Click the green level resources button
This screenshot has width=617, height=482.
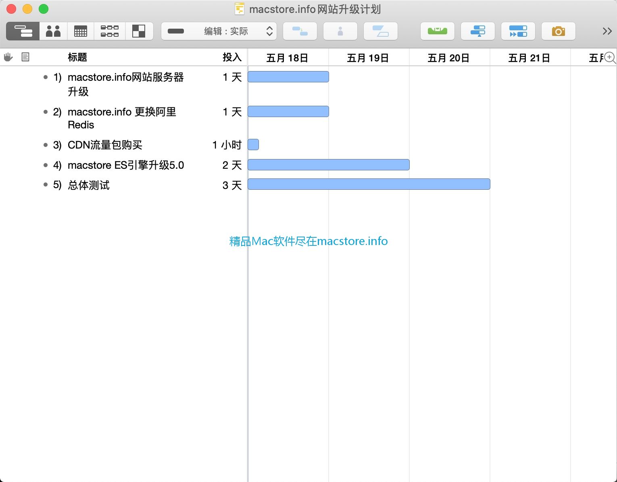438,31
